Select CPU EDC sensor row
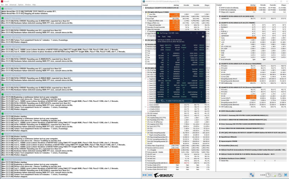The width and height of the screenshot is (289, 179). coord(177,131)
